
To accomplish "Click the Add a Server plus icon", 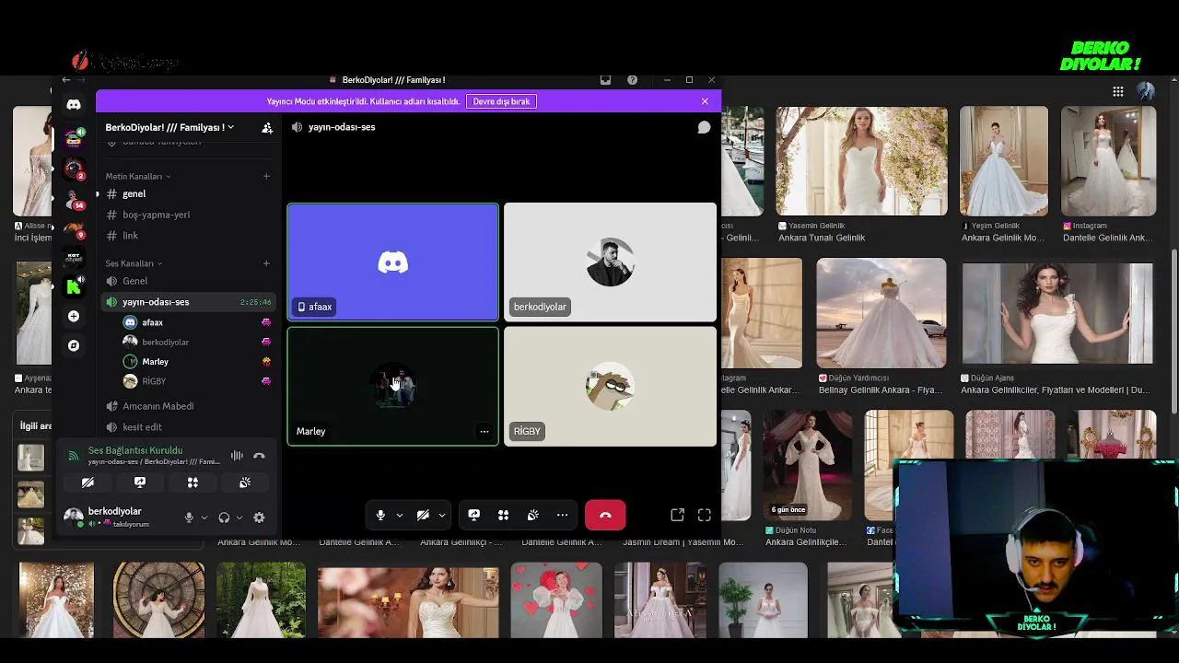I will 74,316.
